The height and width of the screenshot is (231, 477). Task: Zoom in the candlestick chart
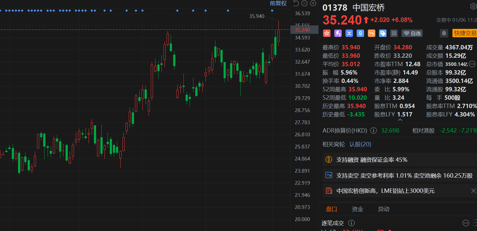point(313,3)
